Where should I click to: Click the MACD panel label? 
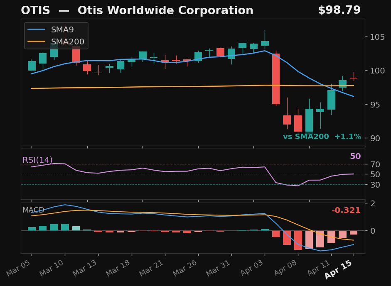pyautogui.click(x=33, y=210)
